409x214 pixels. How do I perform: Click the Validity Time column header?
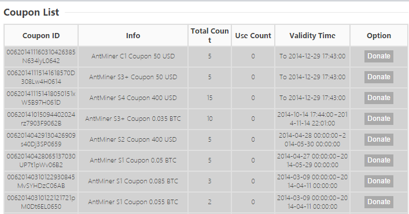312,35
